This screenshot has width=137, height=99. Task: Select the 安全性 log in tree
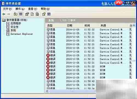(15, 27)
